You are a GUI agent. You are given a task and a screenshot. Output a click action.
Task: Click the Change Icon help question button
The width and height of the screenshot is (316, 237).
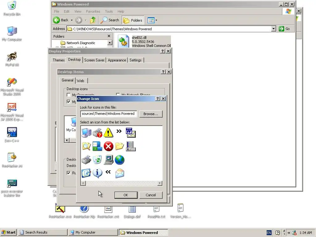(158, 98)
